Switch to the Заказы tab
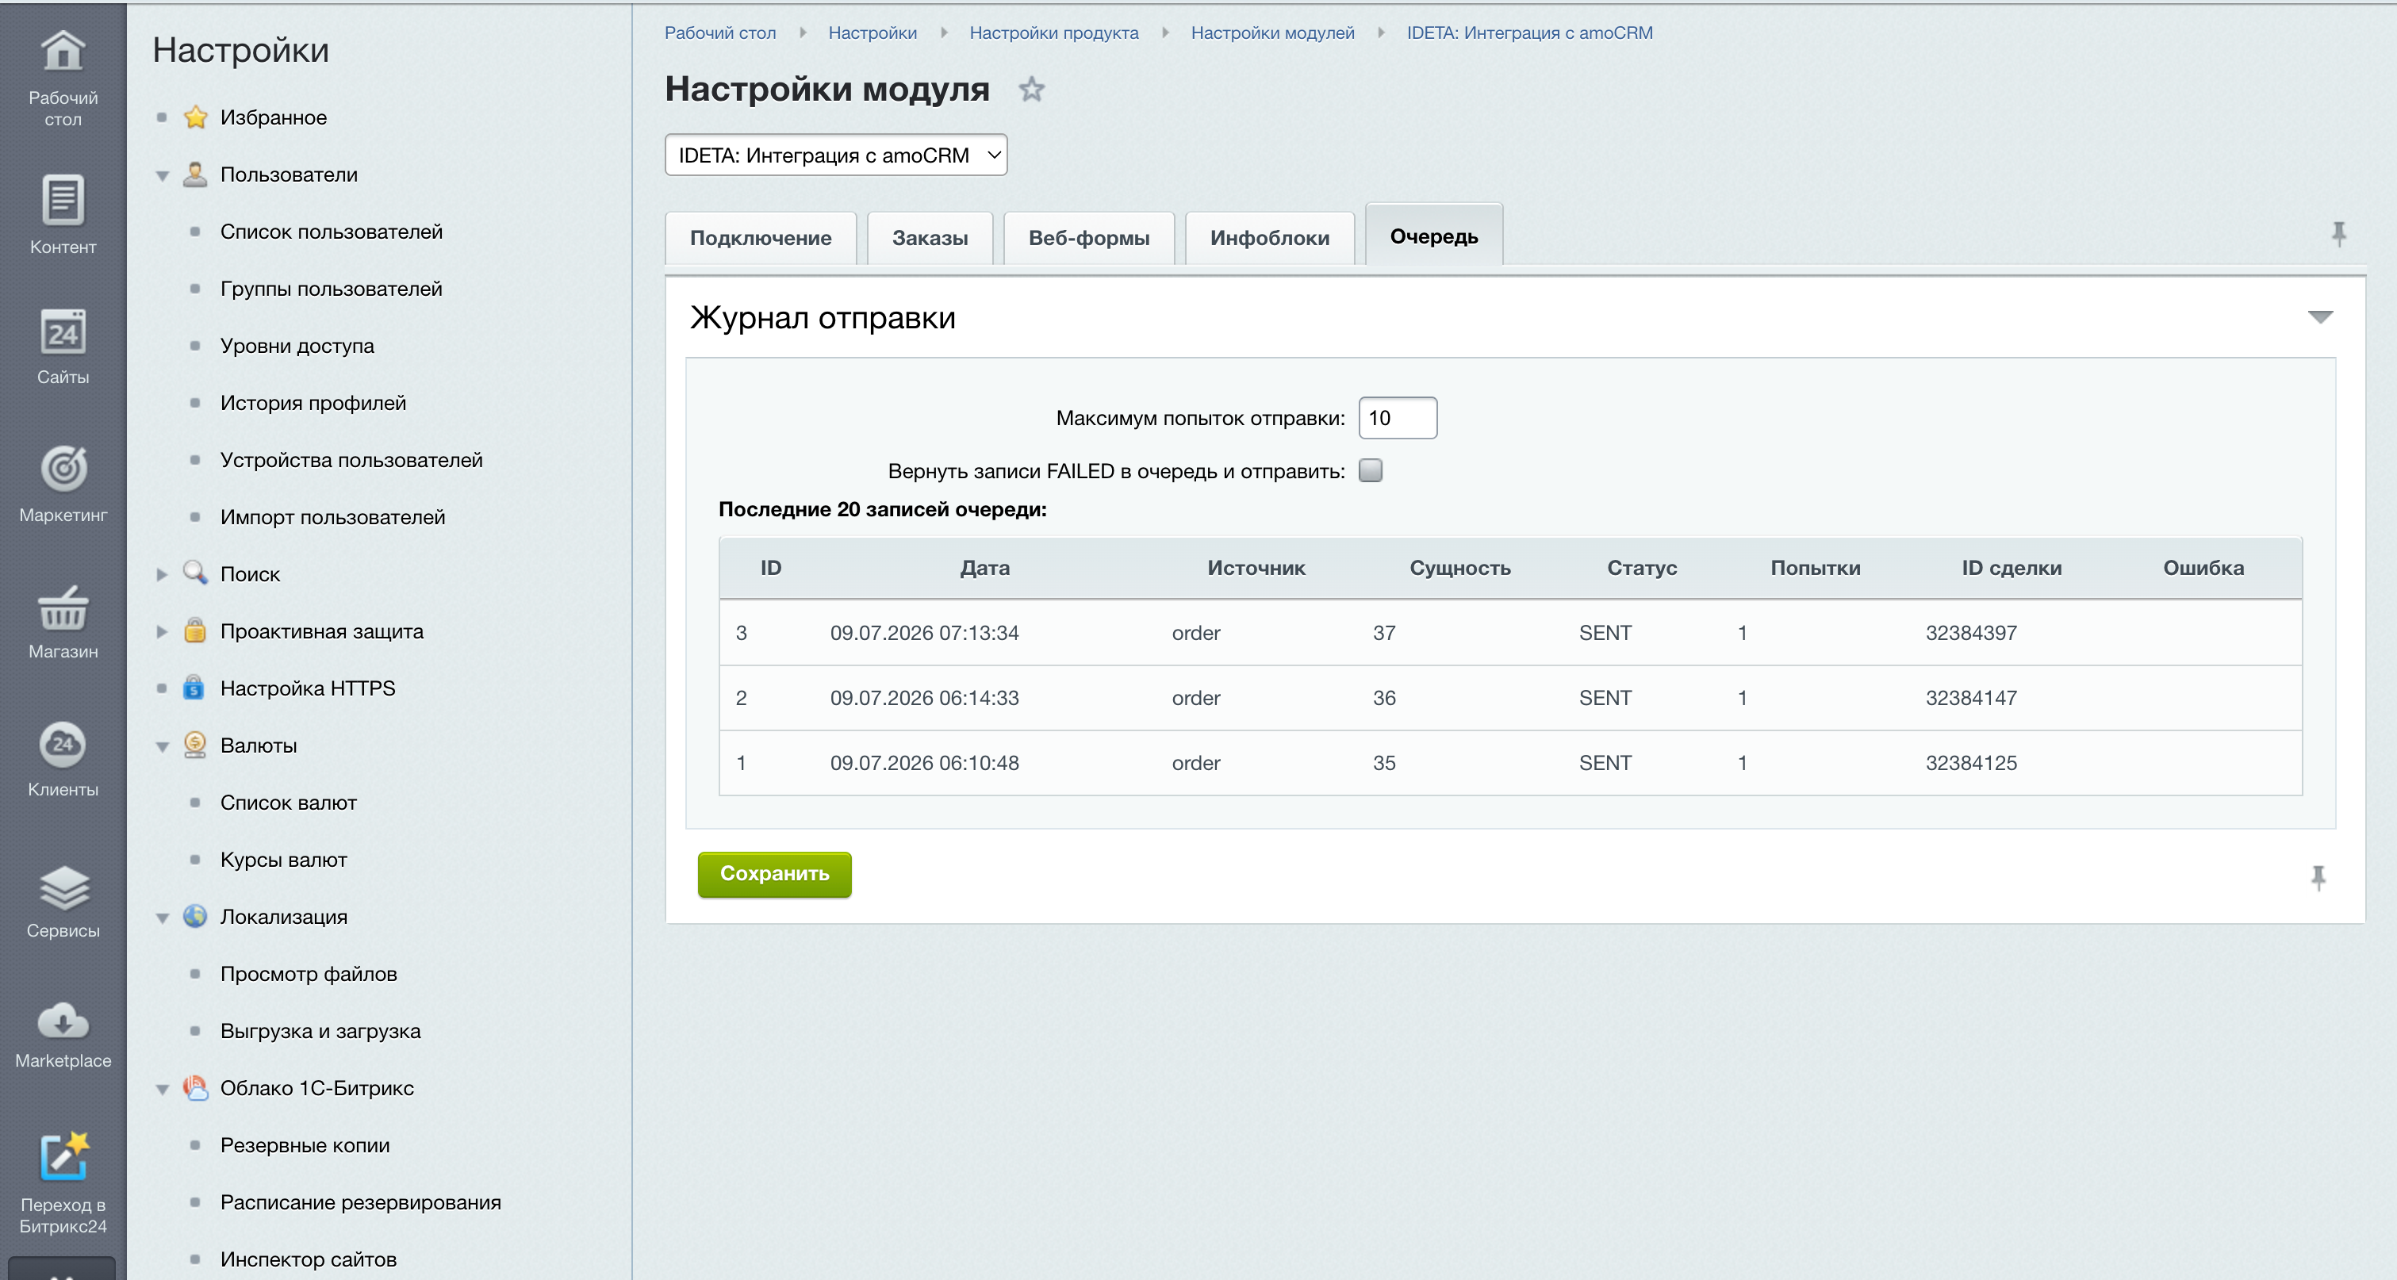This screenshot has width=2397, height=1280. [930, 238]
